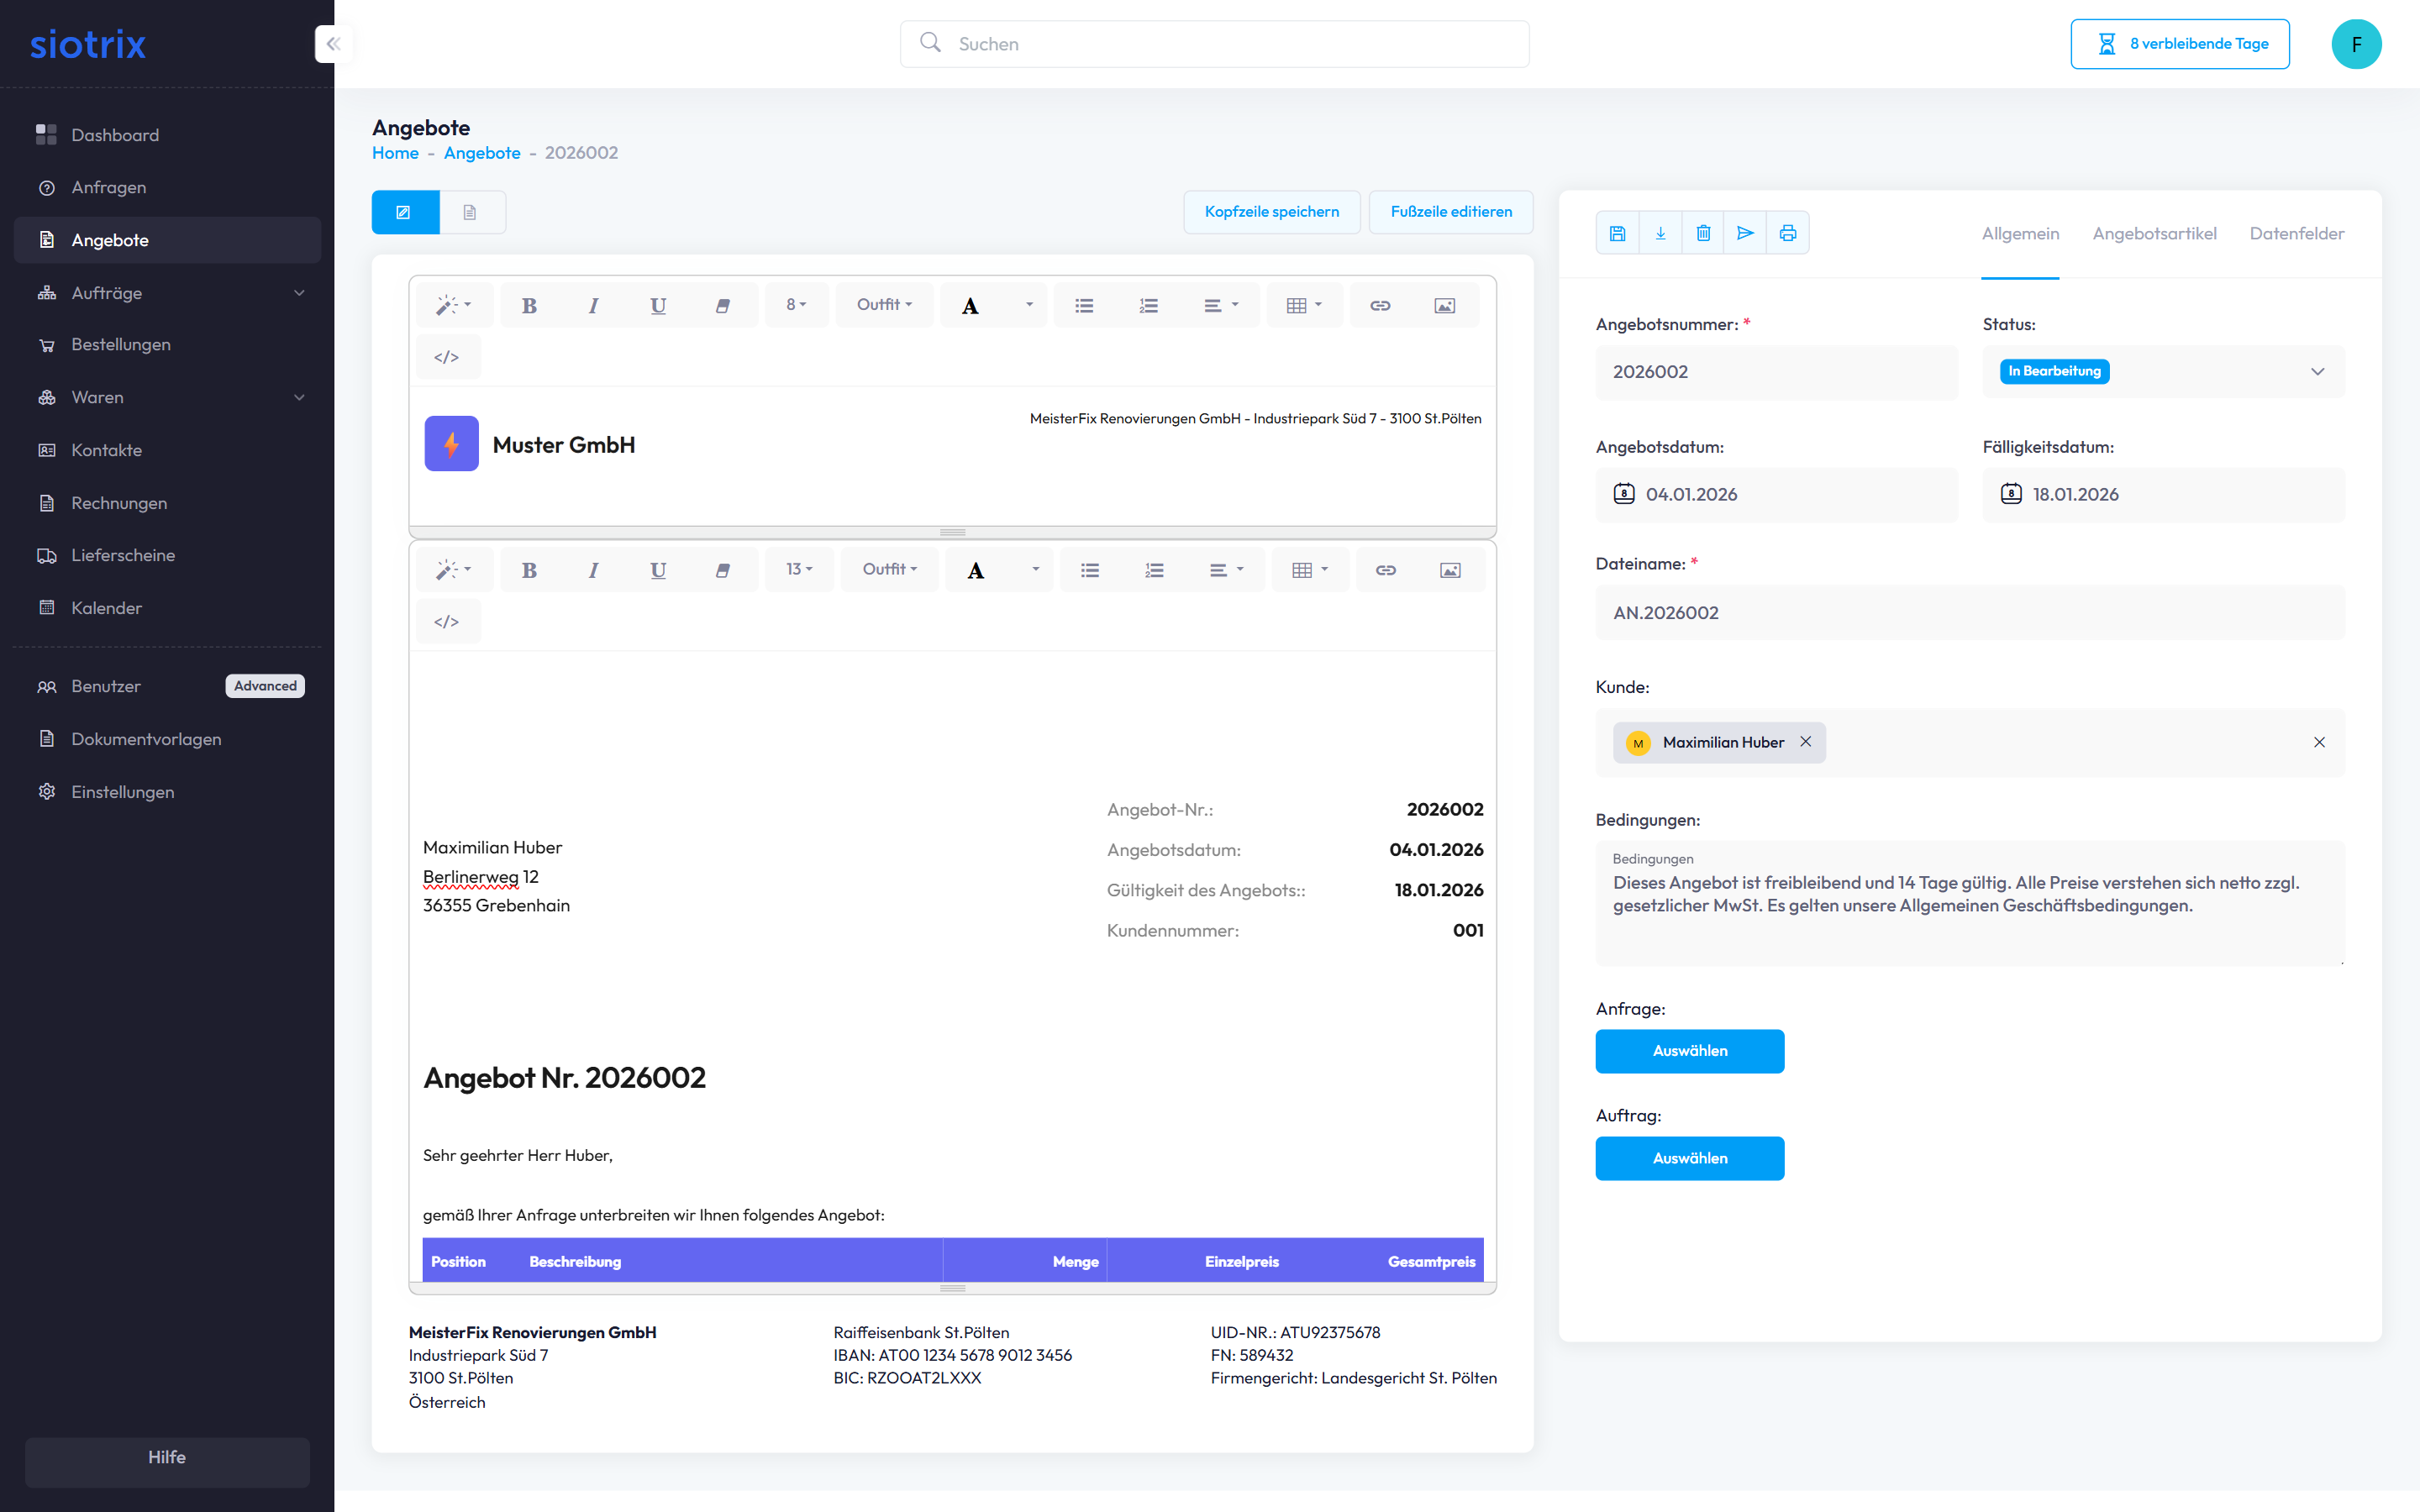Image resolution: width=2420 pixels, height=1512 pixels.
Task: Click the trash icon to delete the offer
Action: point(1703,233)
